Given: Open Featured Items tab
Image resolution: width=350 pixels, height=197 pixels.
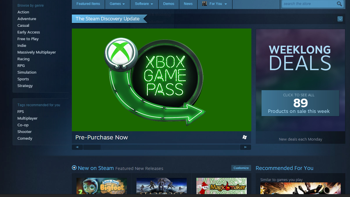Looking at the screenshot, I should [x=88, y=4].
